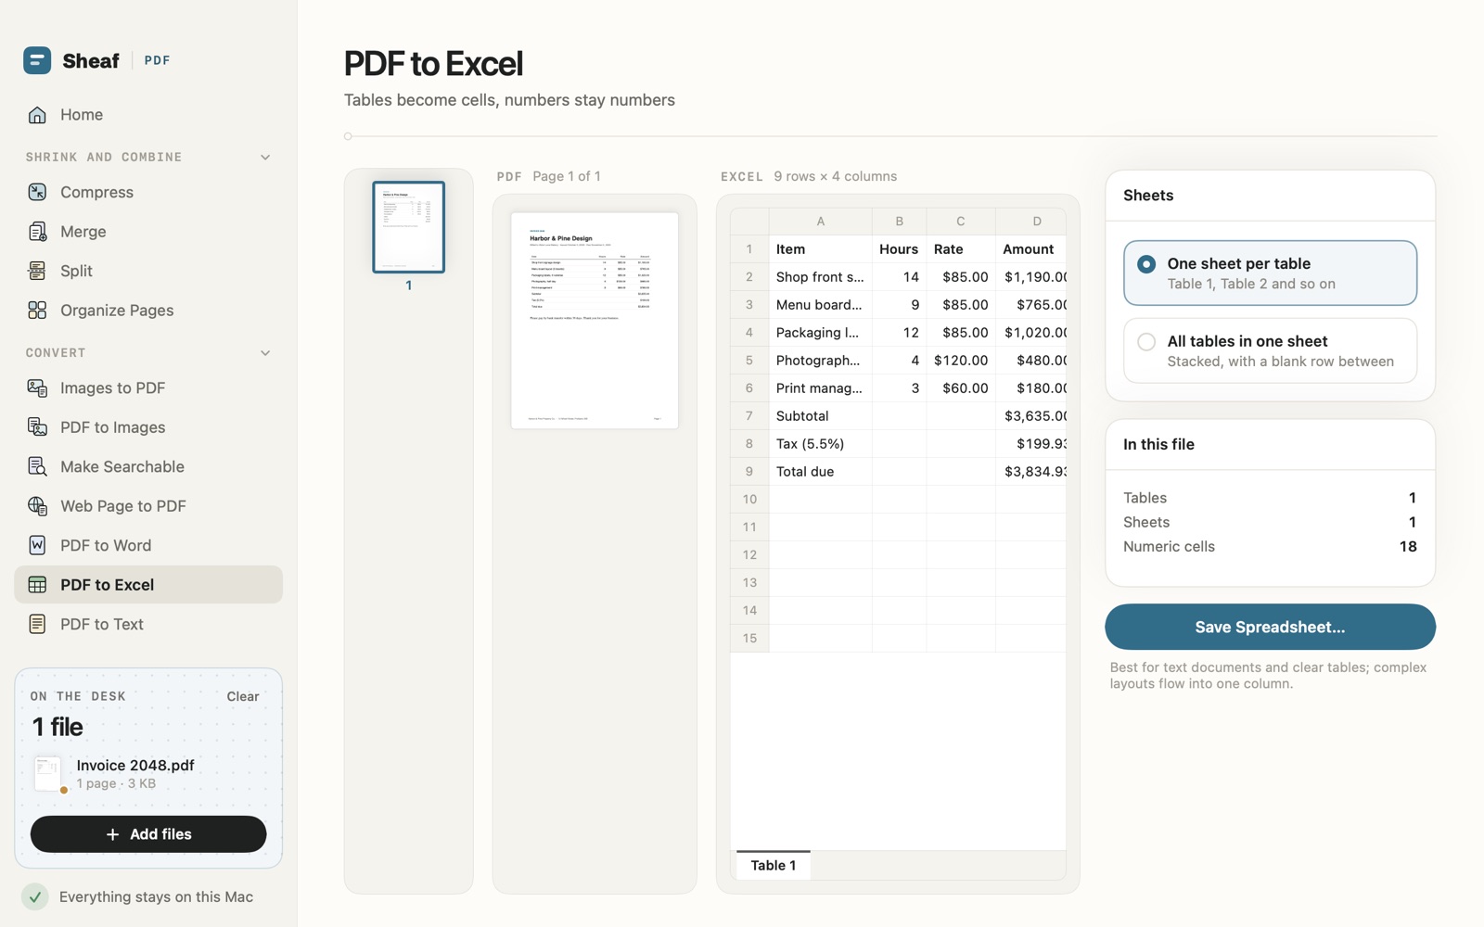Select column B header
The width and height of the screenshot is (1484, 927).
coord(899,222)
